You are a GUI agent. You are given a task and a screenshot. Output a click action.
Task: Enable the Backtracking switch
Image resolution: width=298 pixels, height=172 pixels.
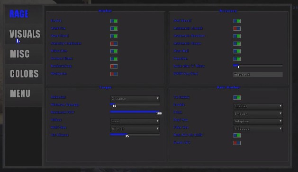(x=114, y=66)
